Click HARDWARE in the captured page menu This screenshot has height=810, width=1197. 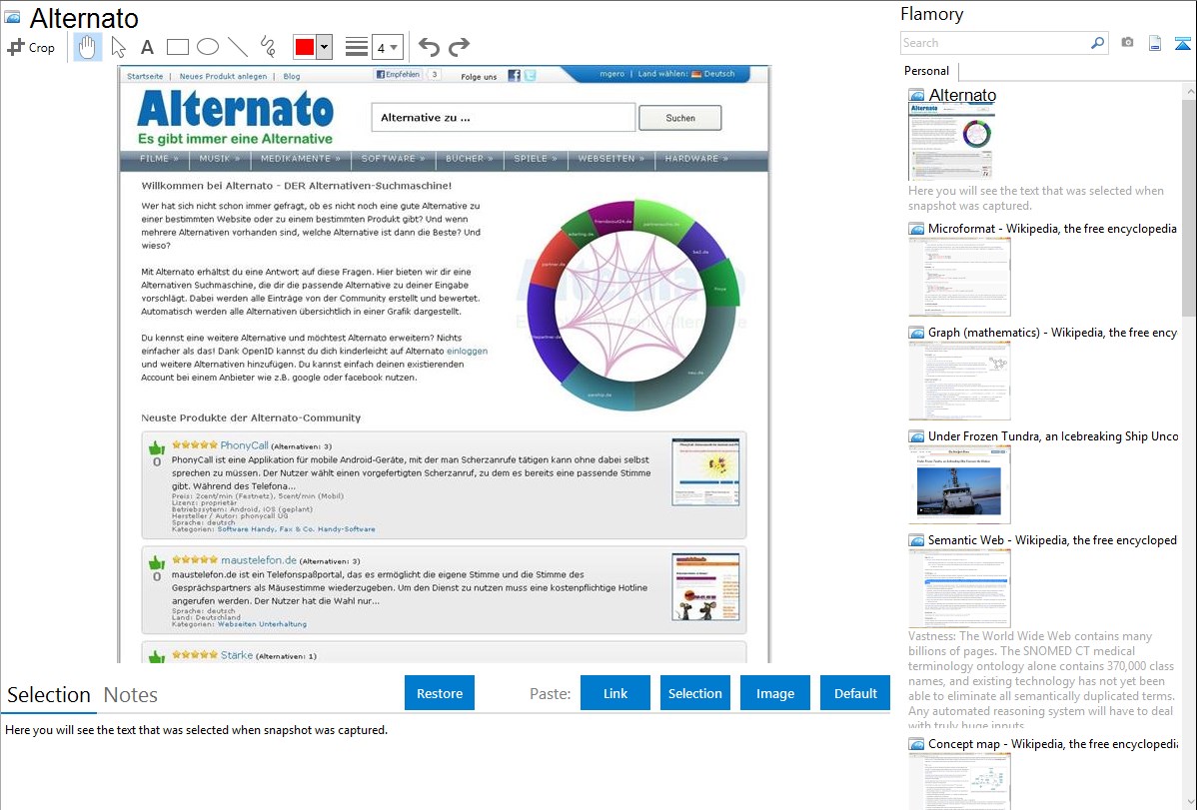tap(696, 159)
